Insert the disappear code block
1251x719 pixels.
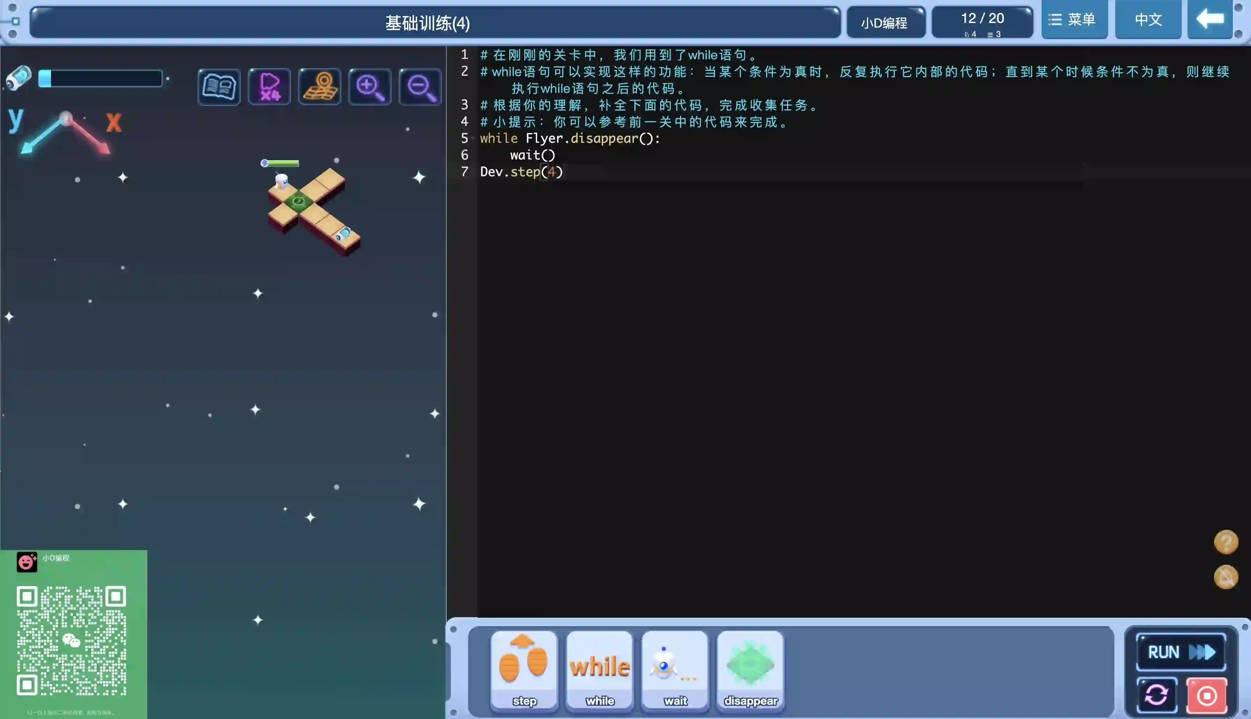tap(750, 670)
